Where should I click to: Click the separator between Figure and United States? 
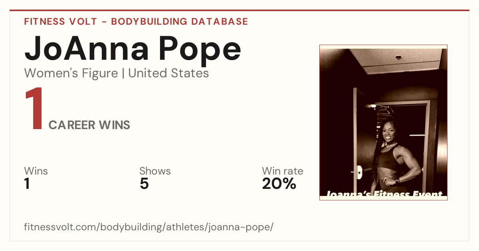(x=123, y=73)
